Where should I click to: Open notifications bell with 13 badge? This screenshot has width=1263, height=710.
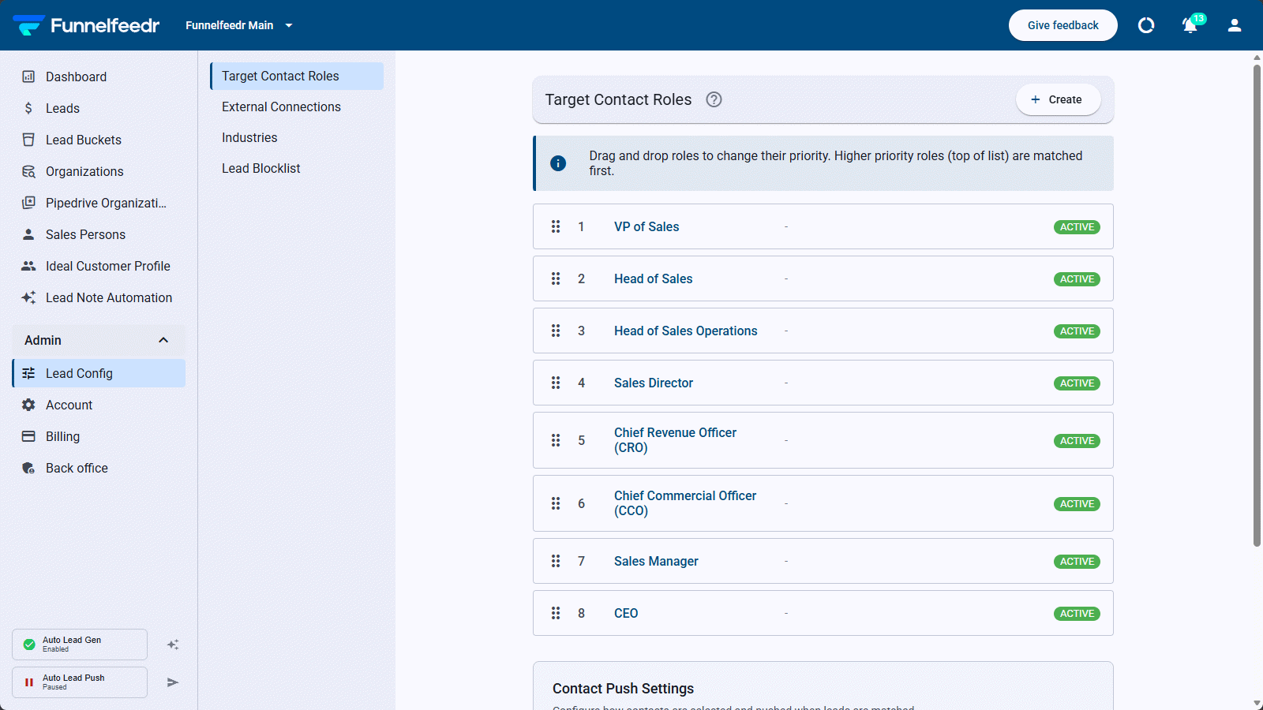[1190, 25]
